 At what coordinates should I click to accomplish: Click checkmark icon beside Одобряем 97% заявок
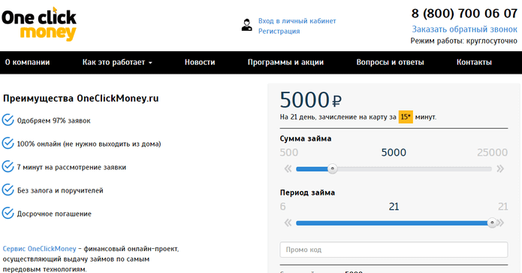pos(8,120)
